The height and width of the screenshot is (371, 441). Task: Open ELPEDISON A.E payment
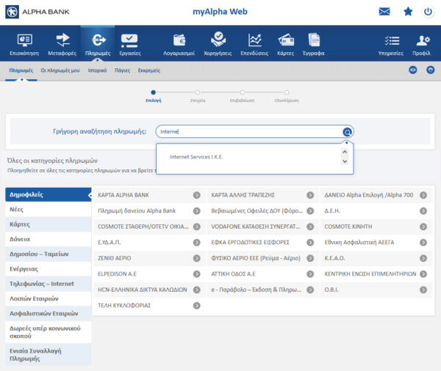(x=149, y=274)
